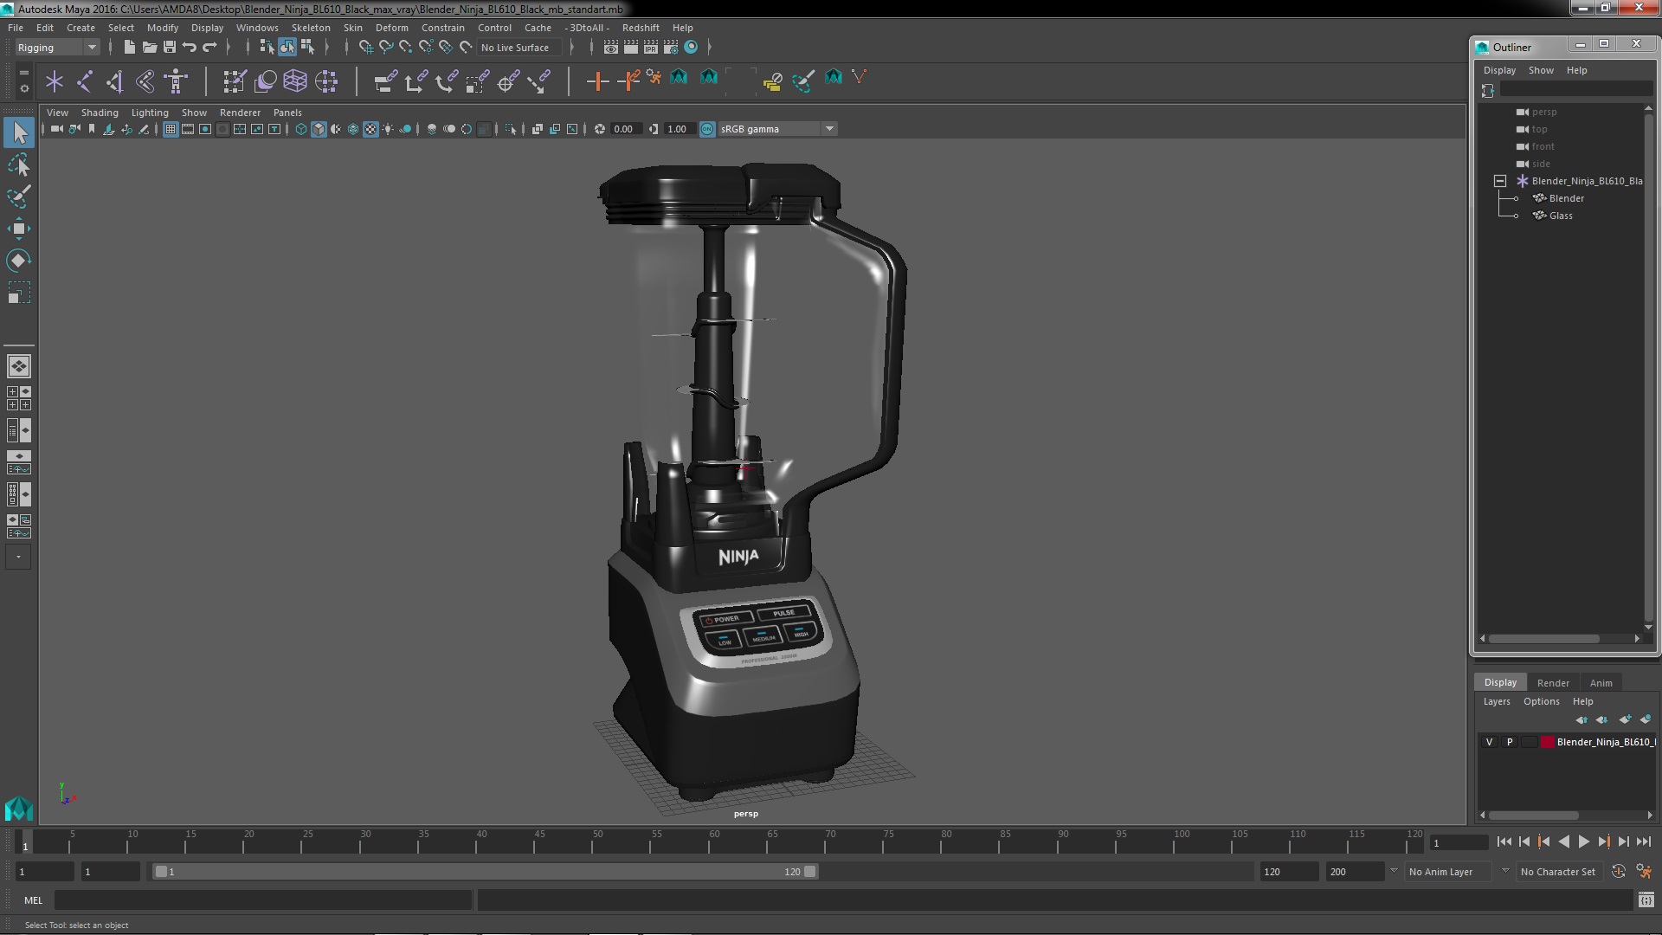The height and width of the screenshot is (935, 1662).
Task: Open Outliner Show menu
Action: (x=1541, y=70)
